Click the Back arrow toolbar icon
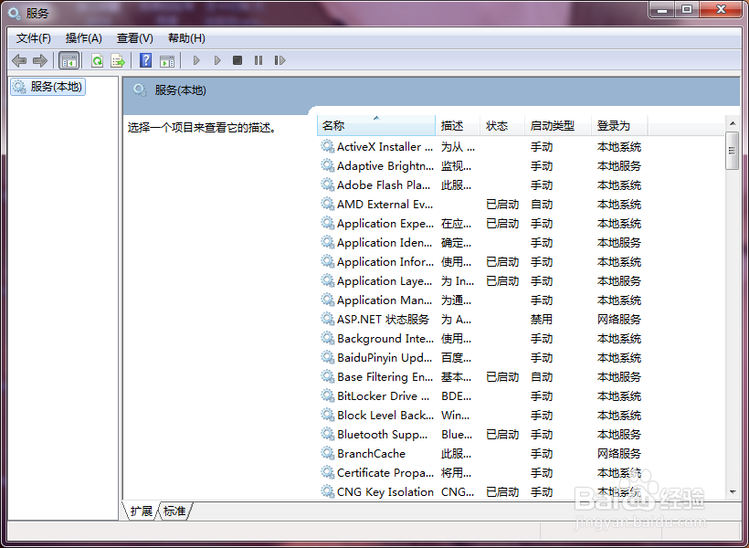 [x=19, y=60]
